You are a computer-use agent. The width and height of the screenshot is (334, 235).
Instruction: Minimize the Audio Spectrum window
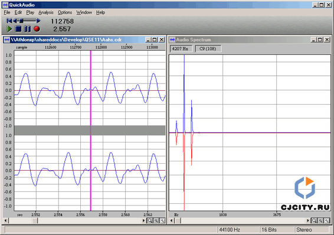[x=313, y=40]
